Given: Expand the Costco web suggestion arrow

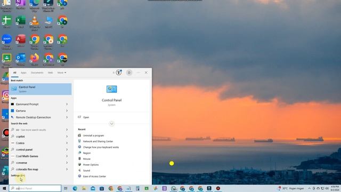Looking at the screenshot, I should (x=67, y=143).
